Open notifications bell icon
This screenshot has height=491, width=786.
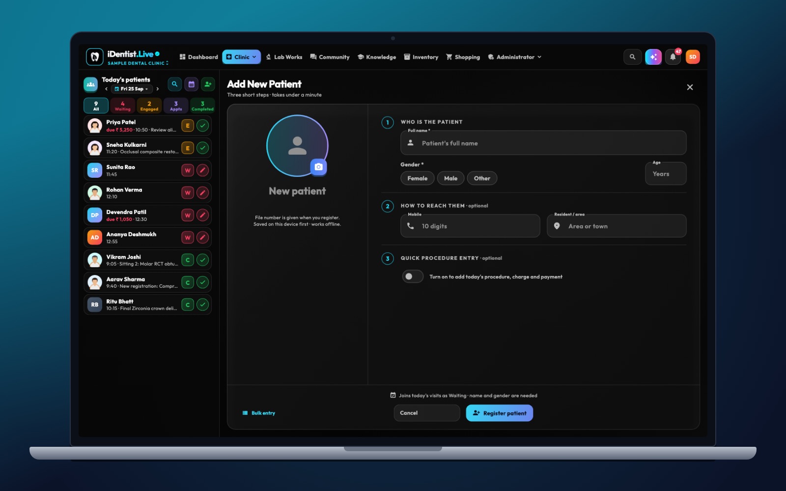673,57
